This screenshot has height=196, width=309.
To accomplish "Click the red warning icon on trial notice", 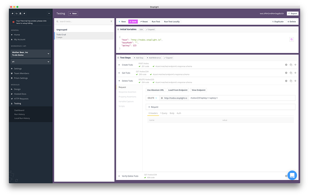I will tap(14, 22).
